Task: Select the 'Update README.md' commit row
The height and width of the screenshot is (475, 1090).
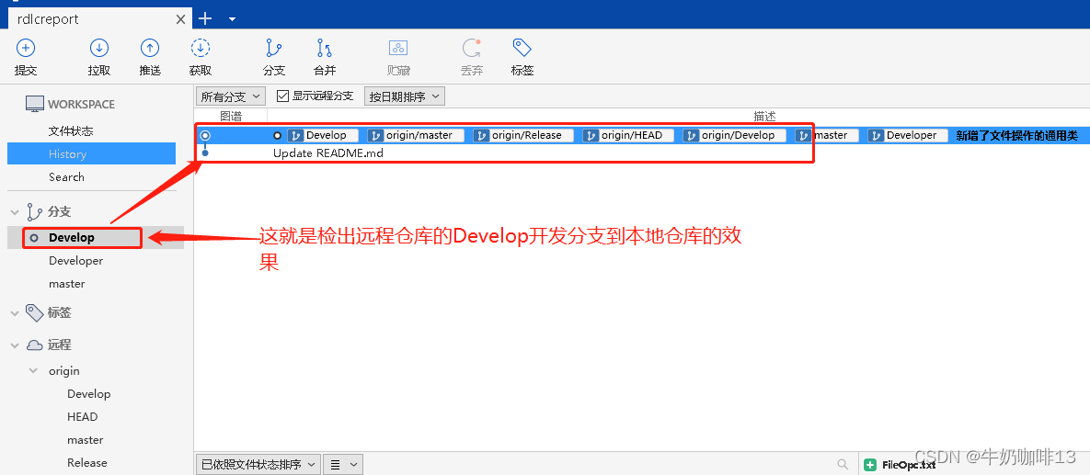Action: point(642,153)
